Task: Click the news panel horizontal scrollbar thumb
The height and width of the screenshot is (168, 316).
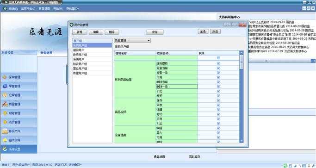Action: point(266,61)
